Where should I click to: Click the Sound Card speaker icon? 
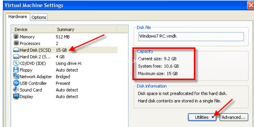click(x=16, y=90)
